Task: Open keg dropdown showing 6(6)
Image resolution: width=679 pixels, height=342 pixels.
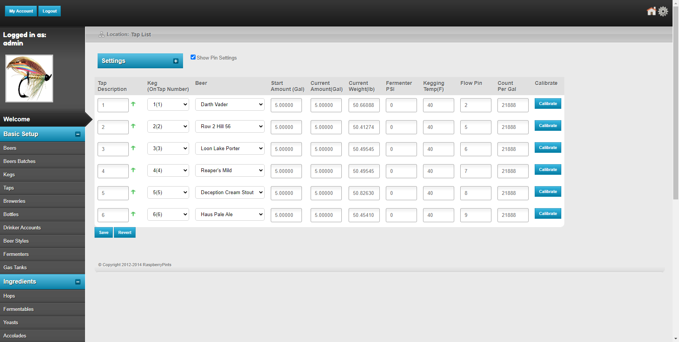Action: (168, 215)
